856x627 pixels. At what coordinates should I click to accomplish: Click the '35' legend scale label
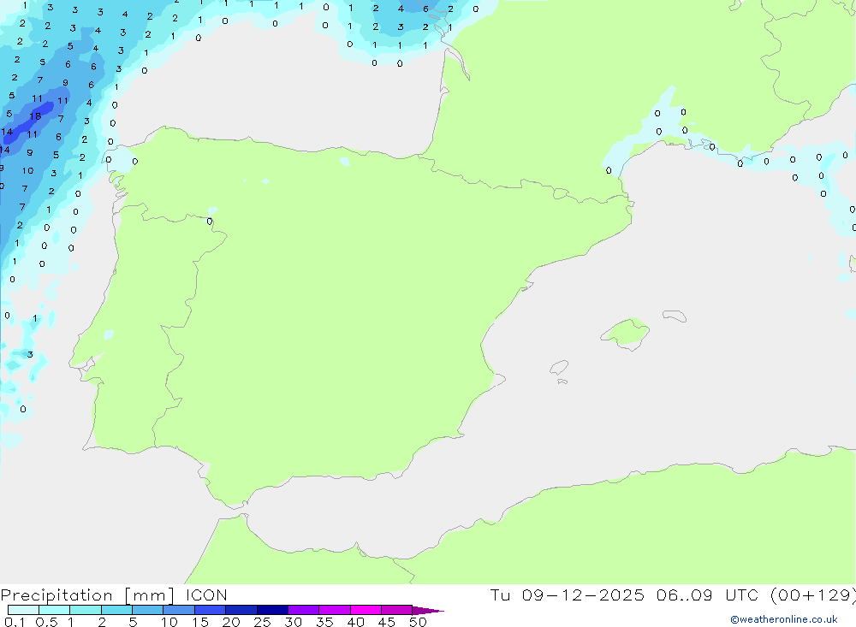[x=324, y=622]
